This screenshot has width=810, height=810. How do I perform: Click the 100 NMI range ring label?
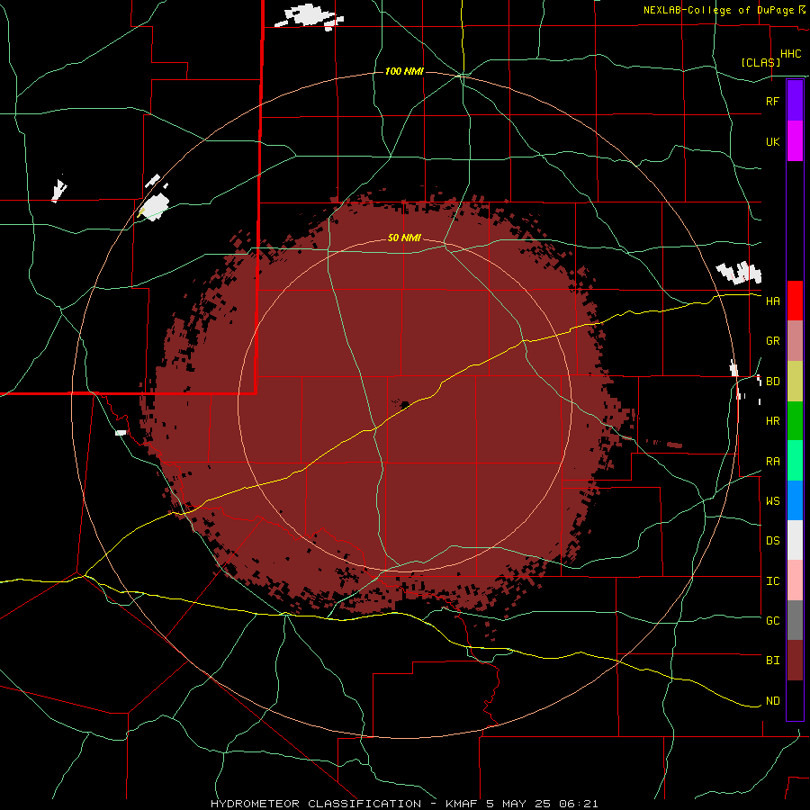(404, 71)
